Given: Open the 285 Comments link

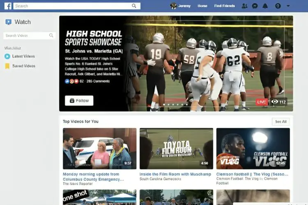Looking at the screenshot, I should point(98,81).
